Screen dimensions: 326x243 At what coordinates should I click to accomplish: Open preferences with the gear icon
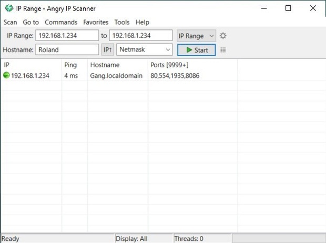(x=223, y=36)
